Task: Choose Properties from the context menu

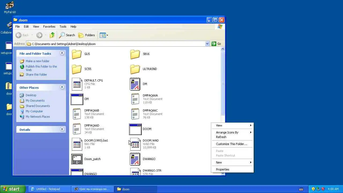Action: 232,169
